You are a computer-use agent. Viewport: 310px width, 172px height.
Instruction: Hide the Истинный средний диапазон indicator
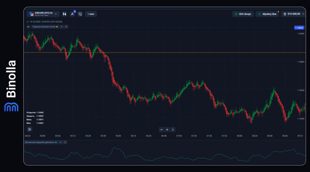click(60, 142)
